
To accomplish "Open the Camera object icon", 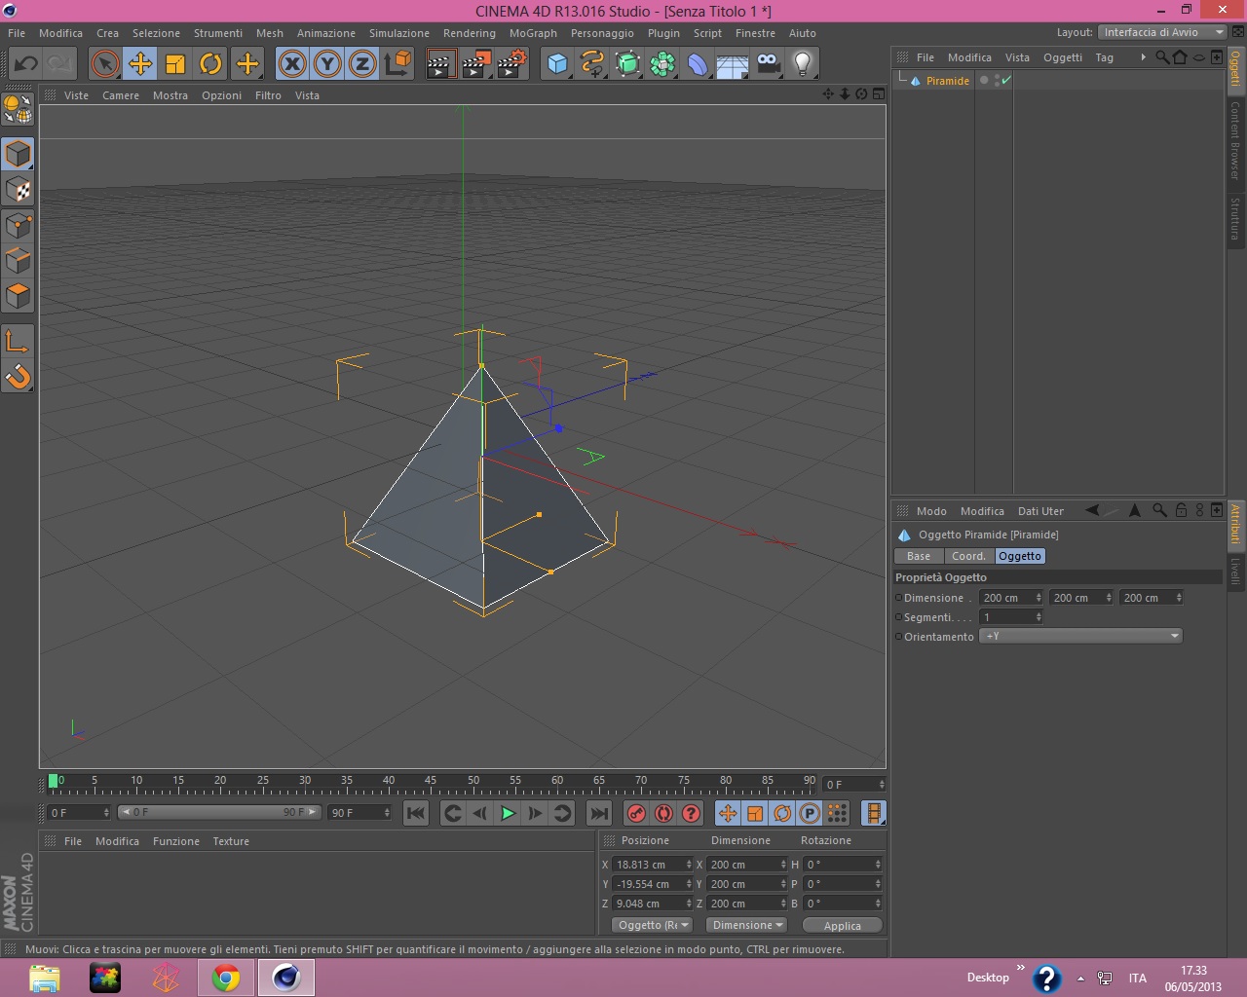I will [768, 64].
